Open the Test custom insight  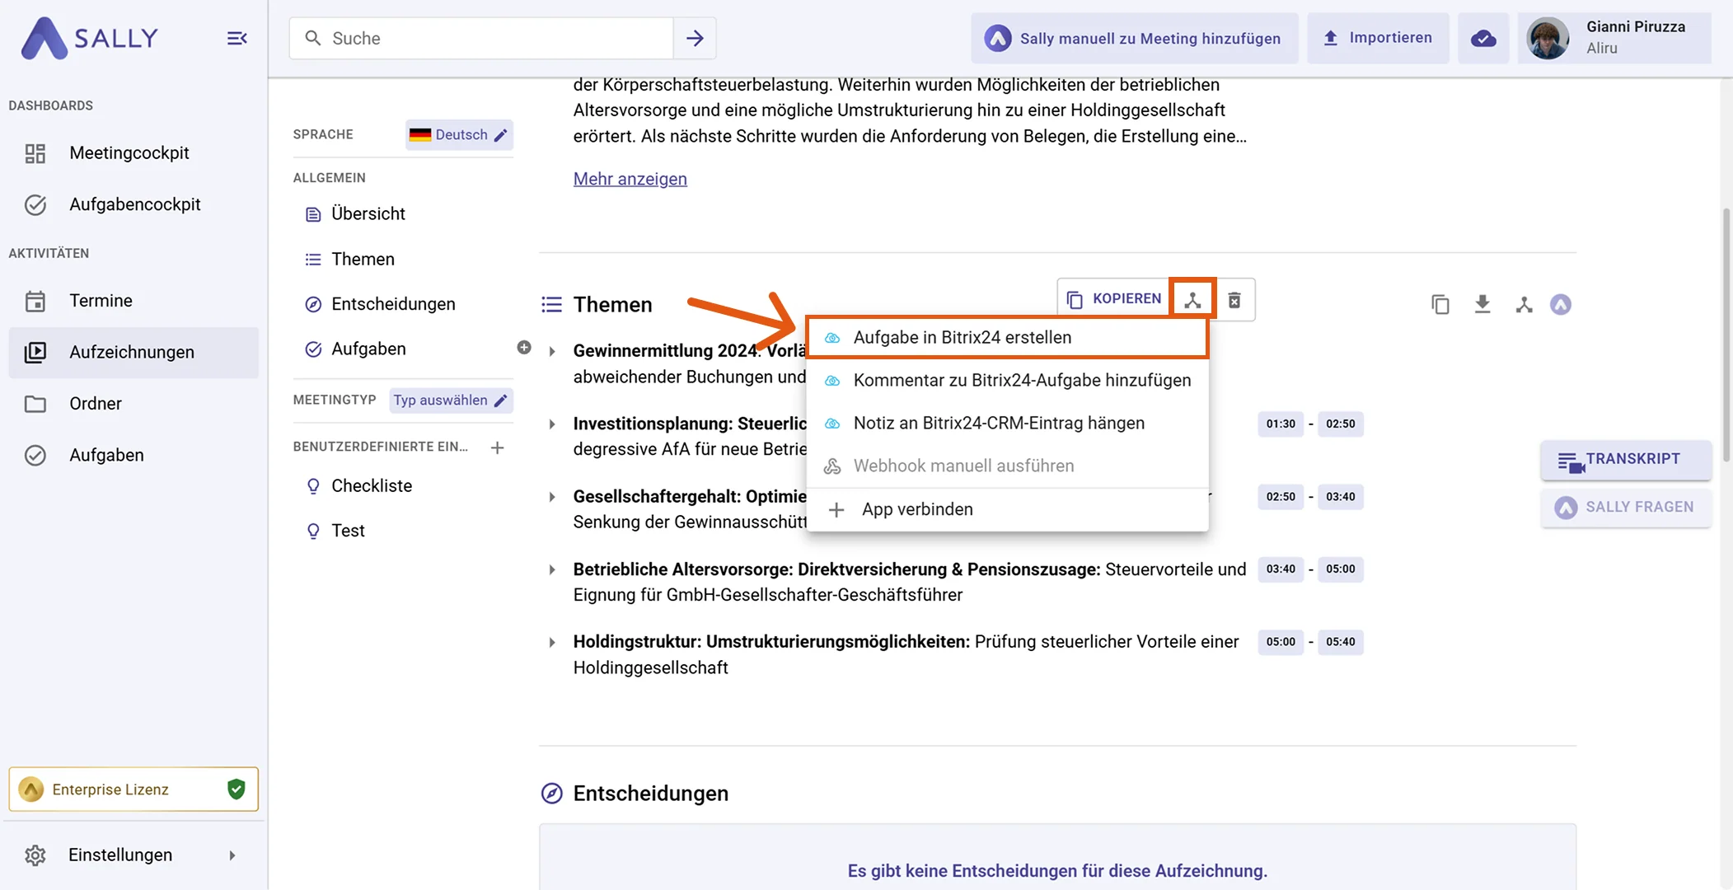(x=348, y=532)
